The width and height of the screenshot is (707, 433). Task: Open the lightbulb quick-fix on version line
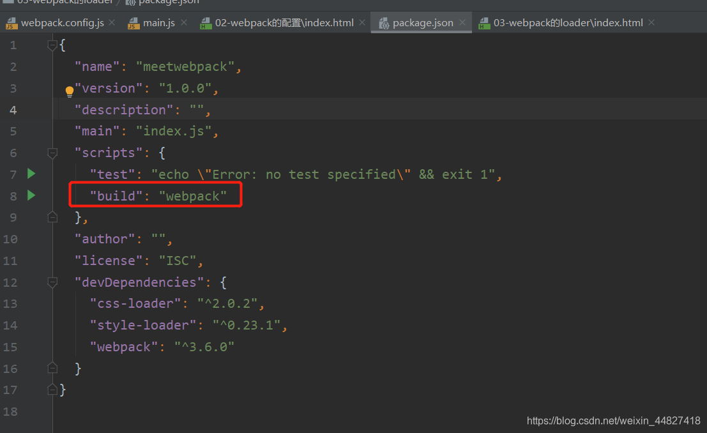[x=69, y=91]
